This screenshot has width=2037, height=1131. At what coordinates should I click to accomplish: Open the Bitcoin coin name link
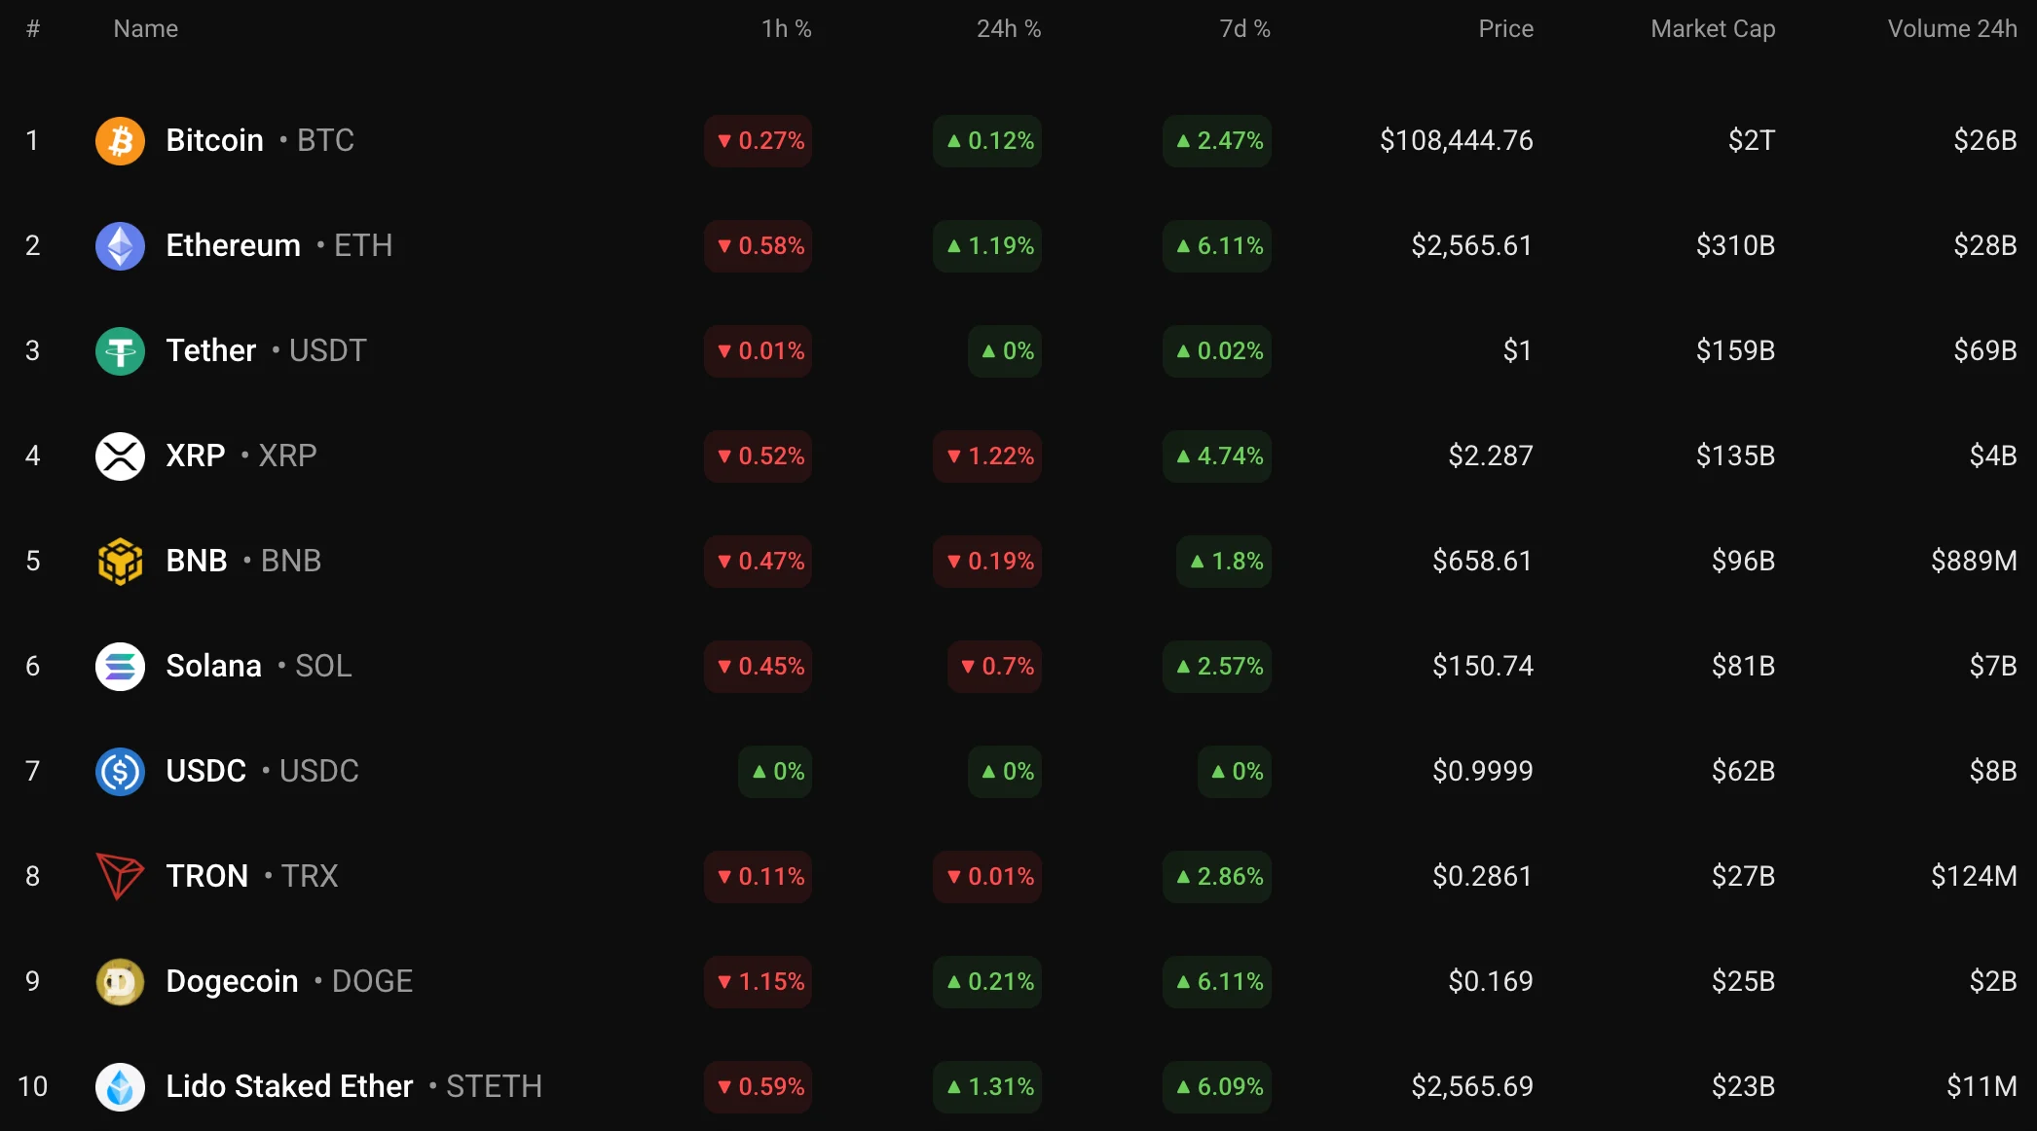pyautogui.click(x=215, y=141)
